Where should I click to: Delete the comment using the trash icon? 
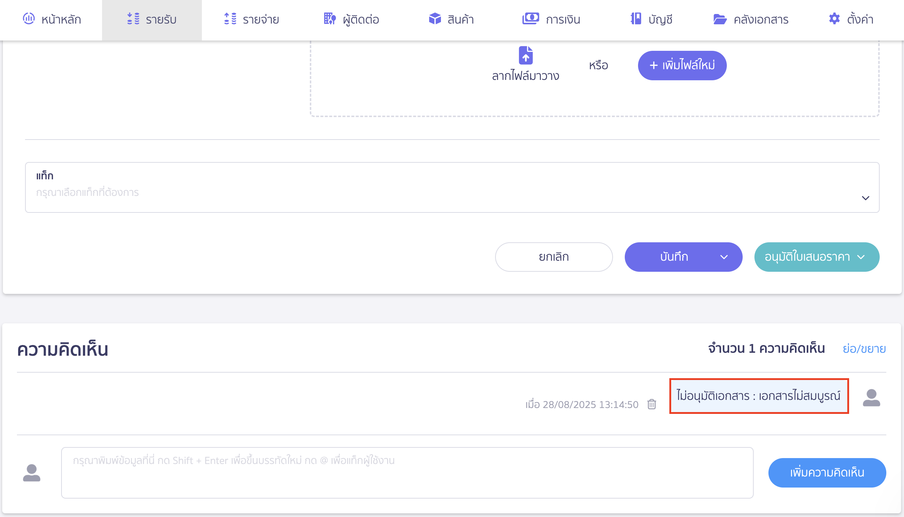pos(652,404)
